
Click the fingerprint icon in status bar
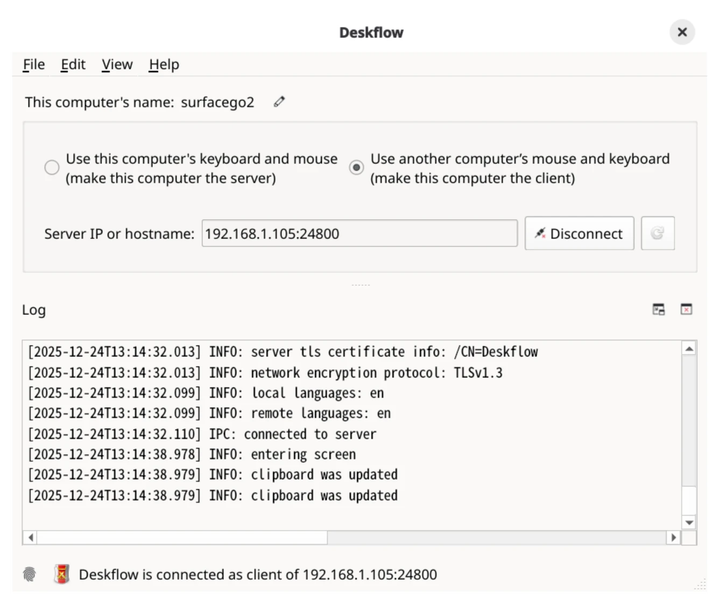pos(30,574)
